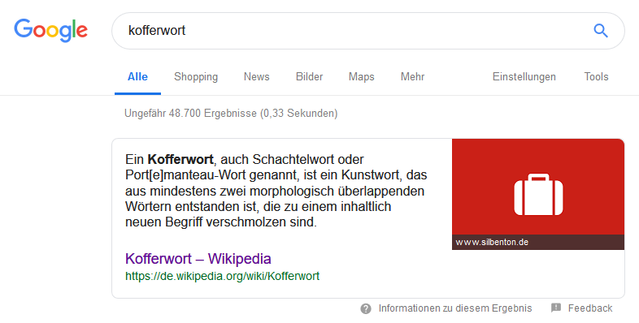Image resolution: width=639 pixels, height=323 pixels.
Task: Click the Google logo
Action: tap(51, 31)
